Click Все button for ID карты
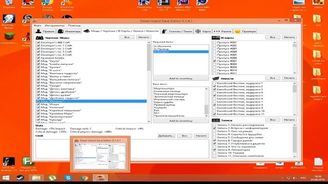 click(273, 37)
